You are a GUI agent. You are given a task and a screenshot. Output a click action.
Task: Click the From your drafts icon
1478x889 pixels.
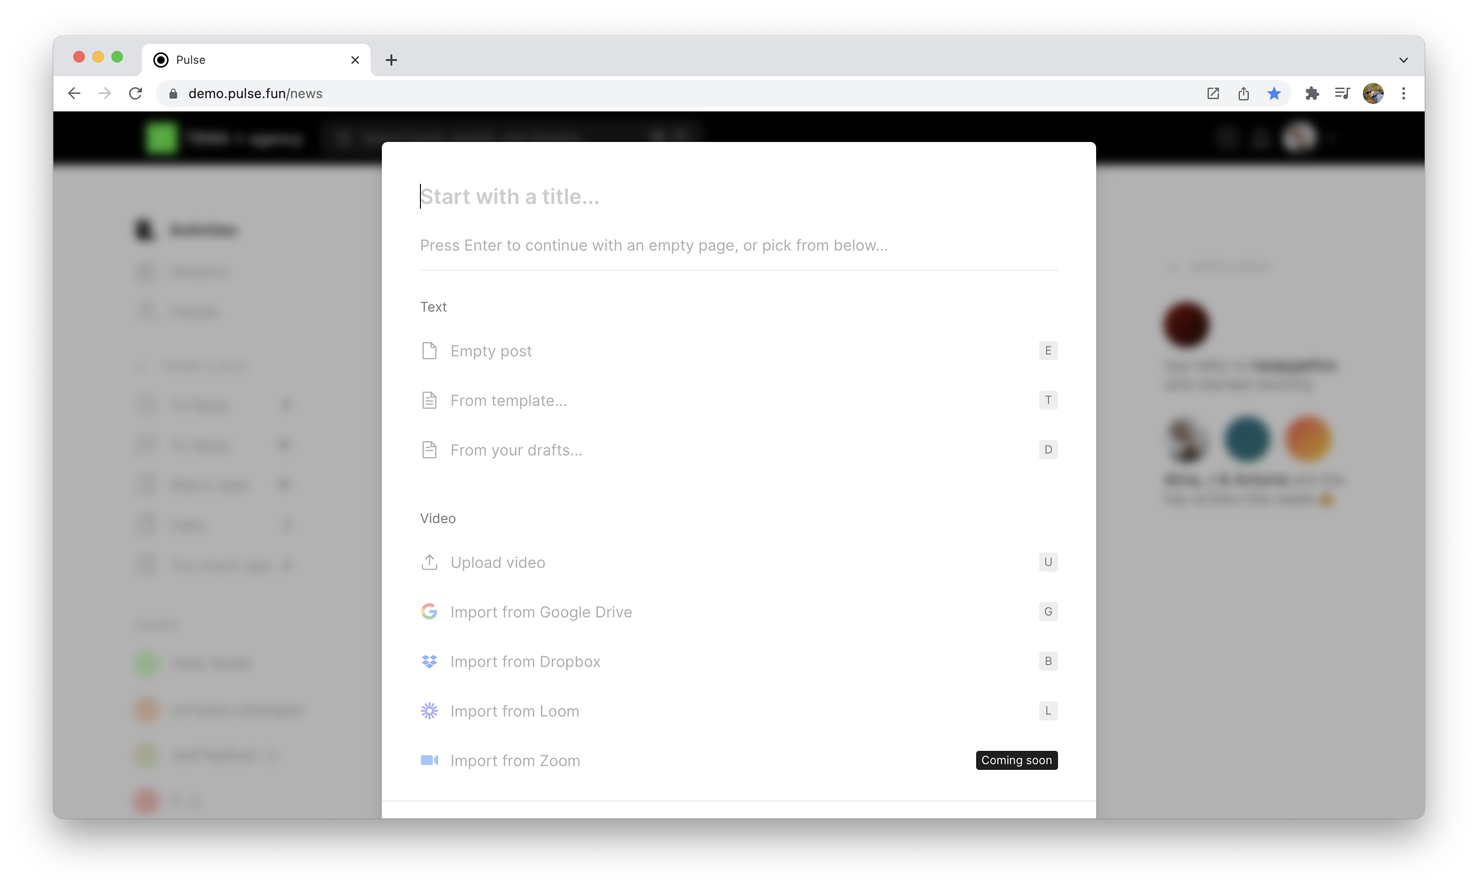click(x=429, y=449)
